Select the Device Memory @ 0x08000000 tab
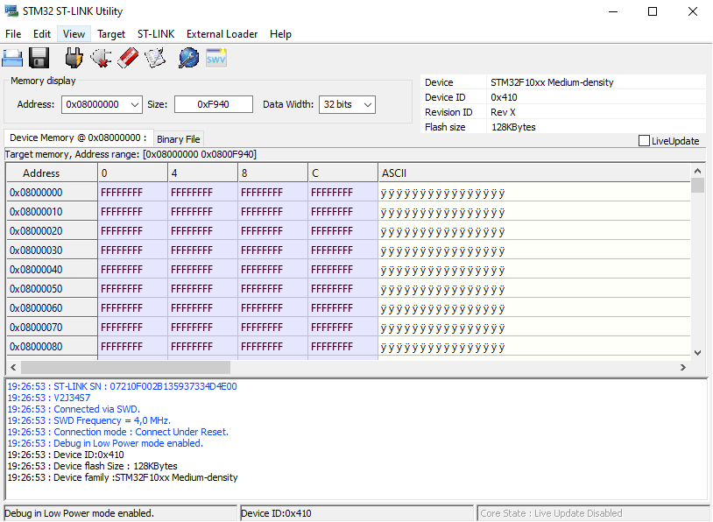The image size is (713, 522). coord(78,138)
